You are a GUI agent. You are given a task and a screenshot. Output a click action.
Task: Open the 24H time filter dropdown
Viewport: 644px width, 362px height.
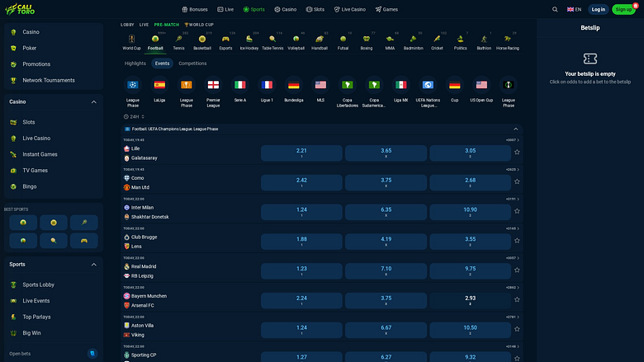pos(135,117)
